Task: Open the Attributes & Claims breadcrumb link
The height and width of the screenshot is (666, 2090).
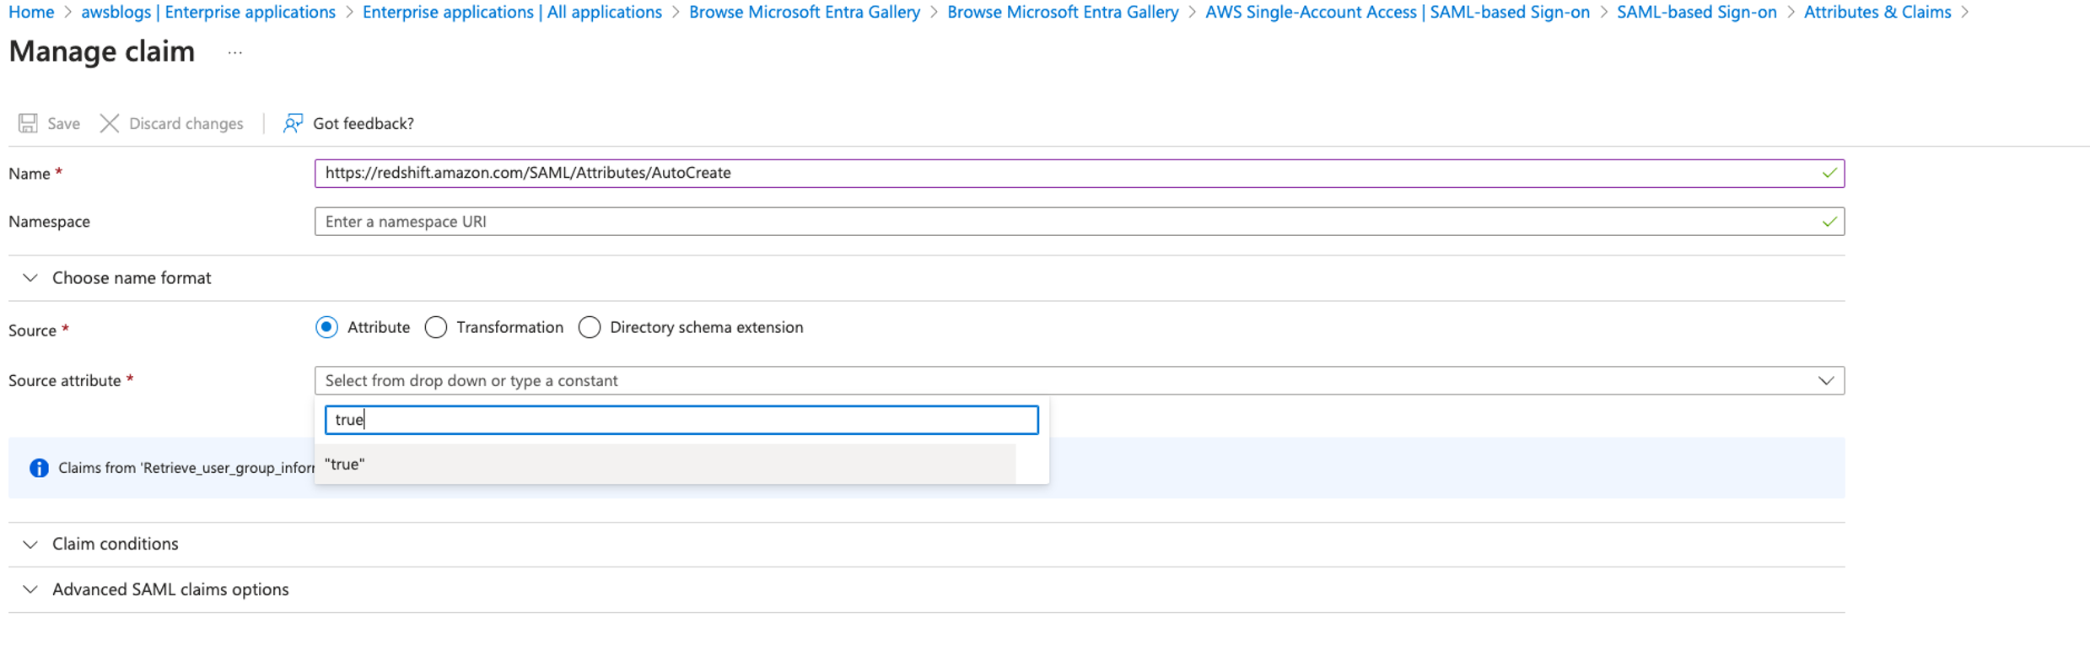Action: click(x=1877, y=12)
